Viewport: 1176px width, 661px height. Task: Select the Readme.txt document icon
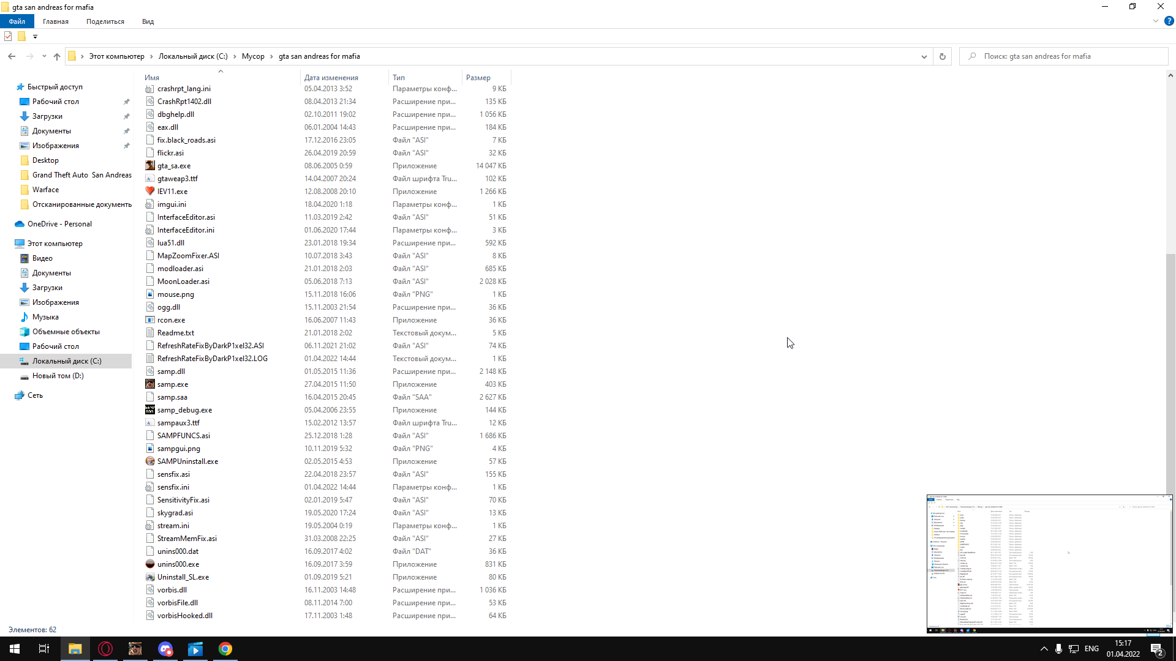150,333
